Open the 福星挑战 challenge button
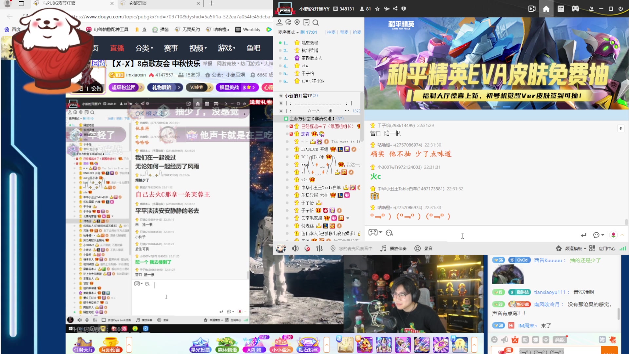Image resolution: width=629 pixels, height=354 pixels. (x=237, y=88)
